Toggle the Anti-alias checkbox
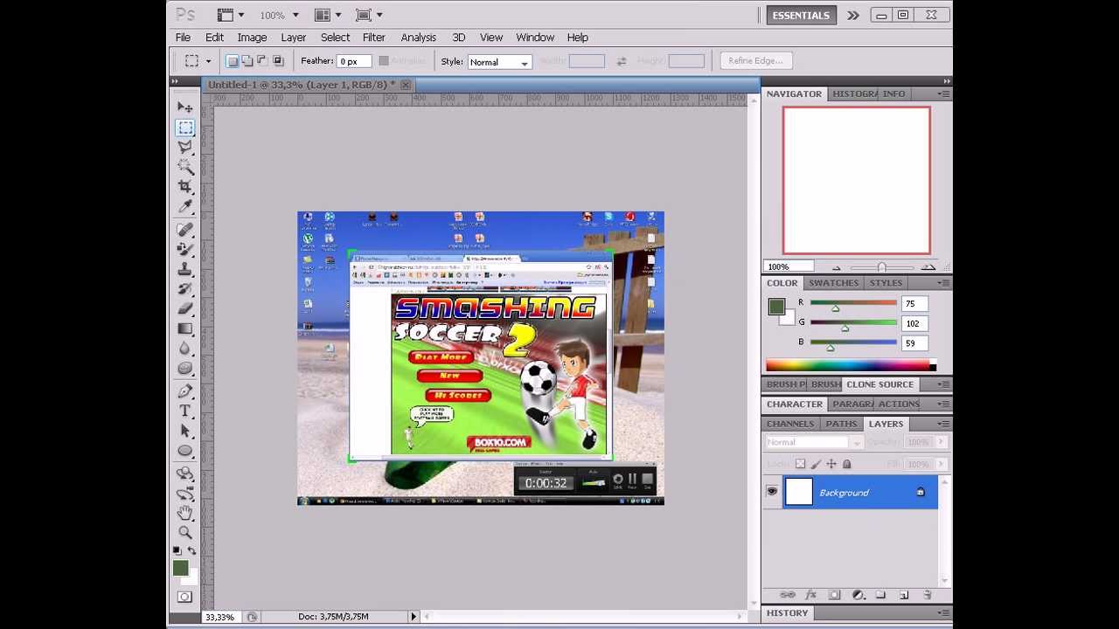Screen dimensions: 1119x629 pyautogui.click(x=383, y=61)
